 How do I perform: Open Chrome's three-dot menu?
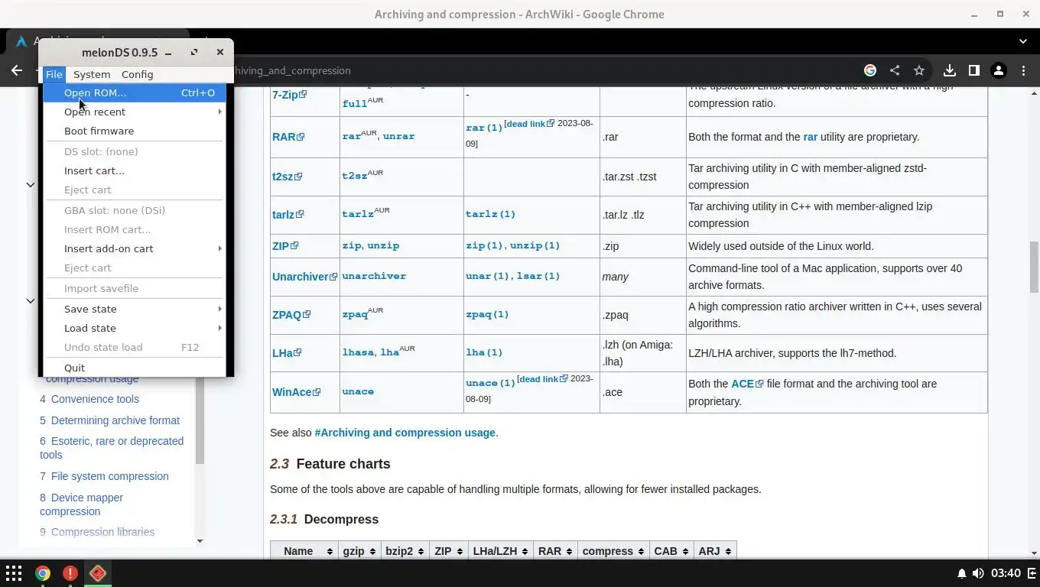click(1023, 70)
